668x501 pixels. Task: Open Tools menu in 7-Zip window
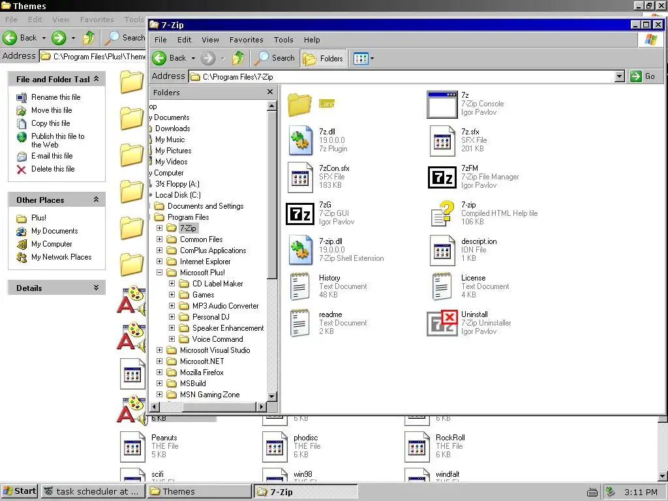click(x=283, y=40)
